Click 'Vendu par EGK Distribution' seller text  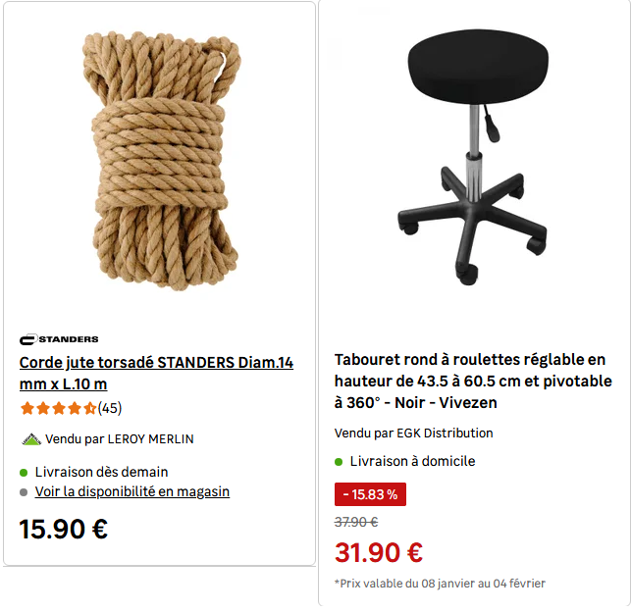(413, 433)
